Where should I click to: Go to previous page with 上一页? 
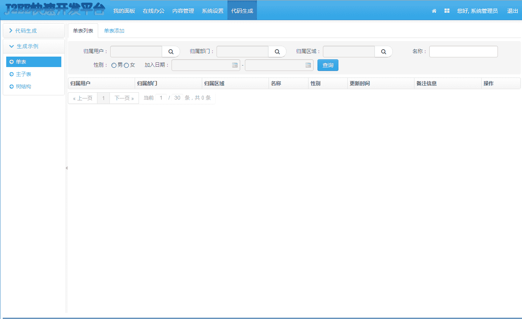[x=83, y=98]
